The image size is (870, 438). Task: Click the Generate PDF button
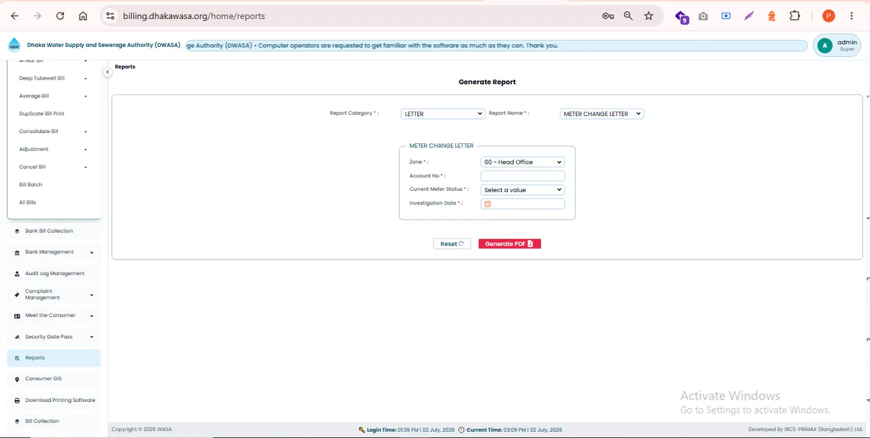510,244
